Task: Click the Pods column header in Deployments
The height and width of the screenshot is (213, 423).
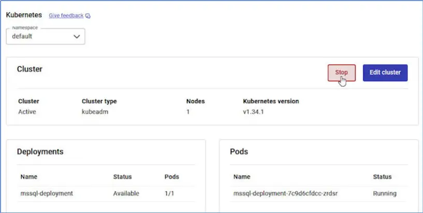Action: point(172,177)
